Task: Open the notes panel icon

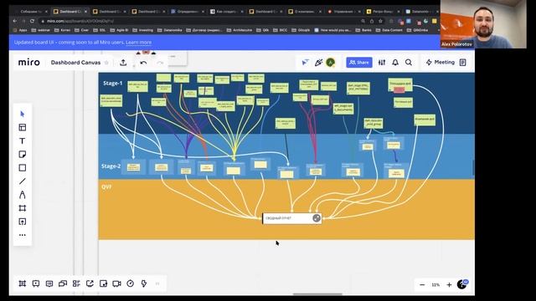Action: [462, 62]
